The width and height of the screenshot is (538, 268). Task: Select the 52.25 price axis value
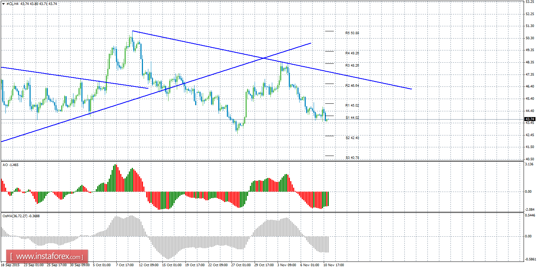click(x=530, y=14)
